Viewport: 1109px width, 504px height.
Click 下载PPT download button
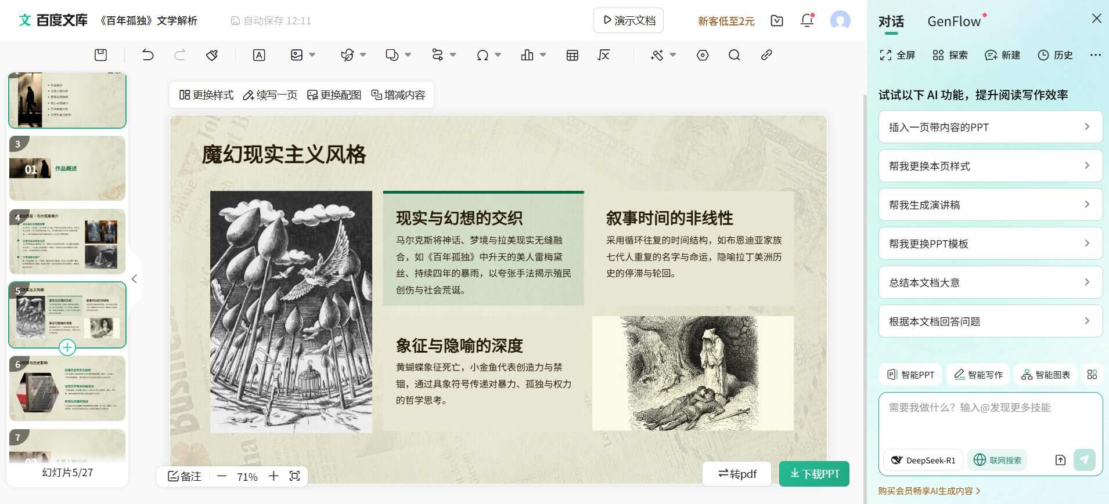tap(814, 474)
